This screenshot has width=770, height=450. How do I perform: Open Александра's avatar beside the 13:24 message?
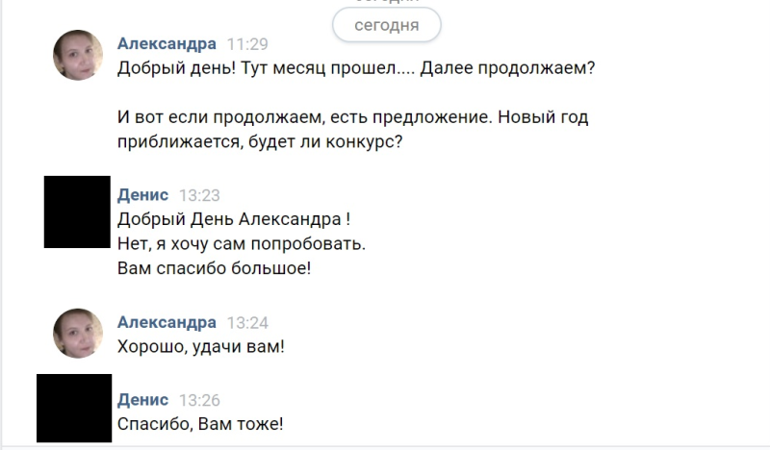point(78,334)
